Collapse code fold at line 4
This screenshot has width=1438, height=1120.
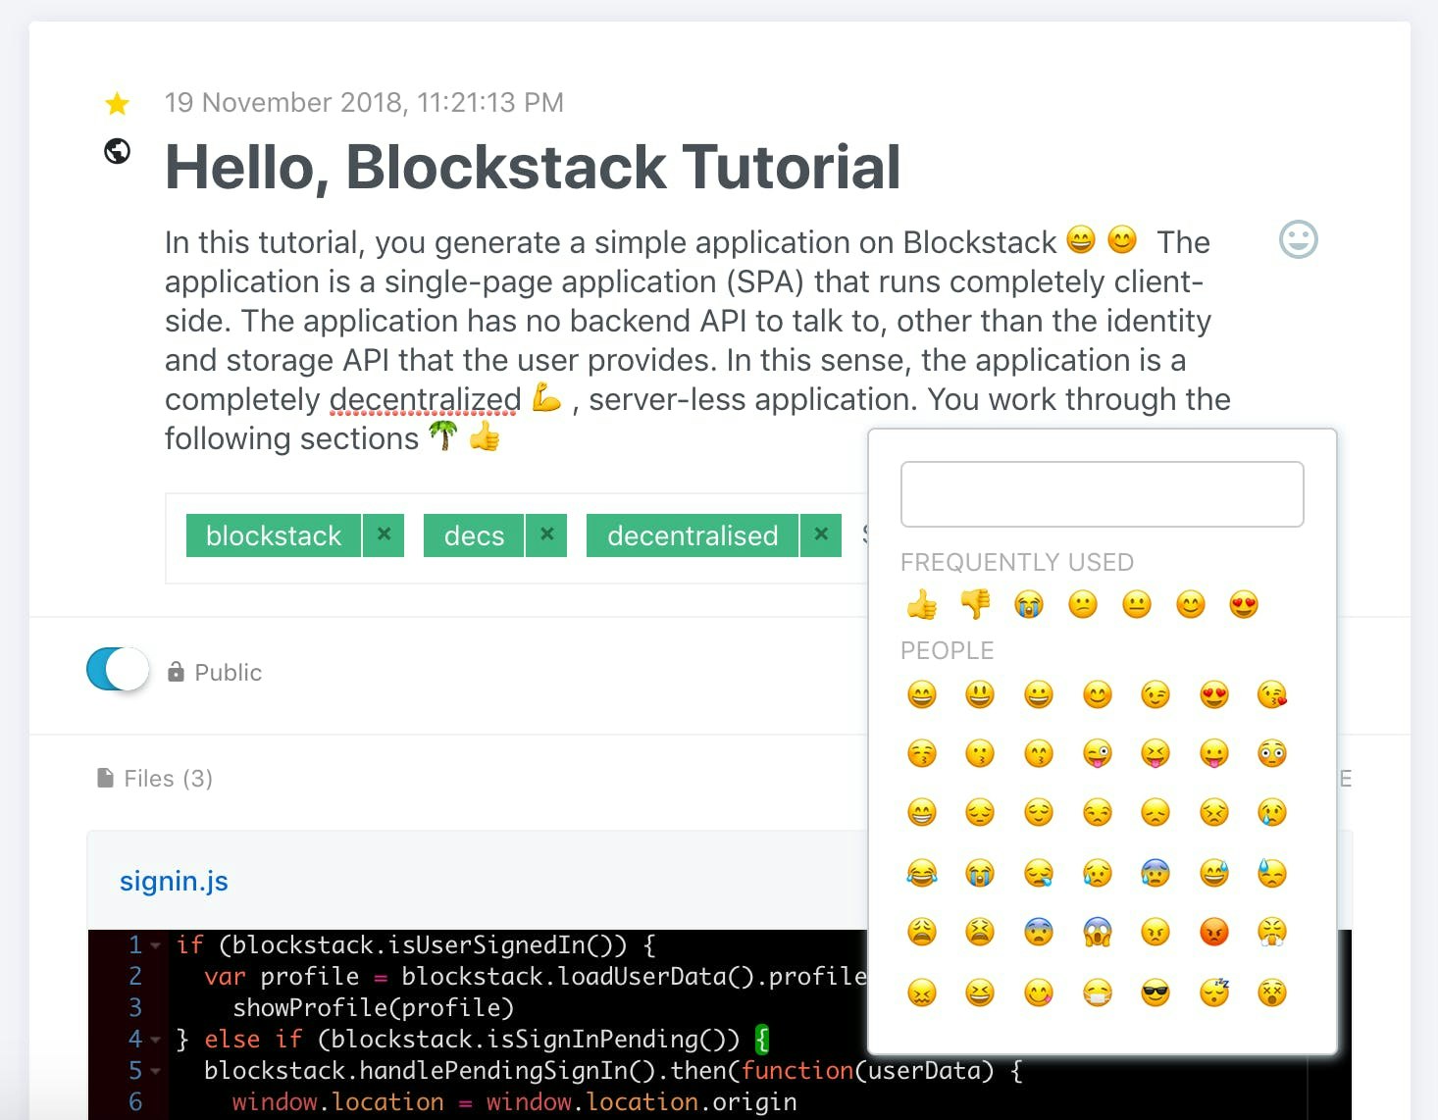coord(156,1040)
